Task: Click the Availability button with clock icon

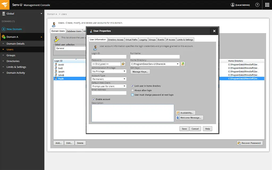Action: (185, 113)
